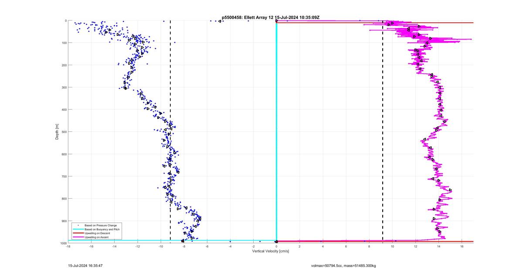The image size is (523, 273).
Task: Click the '0' tick label on the velocity axis
Action: 276,246
